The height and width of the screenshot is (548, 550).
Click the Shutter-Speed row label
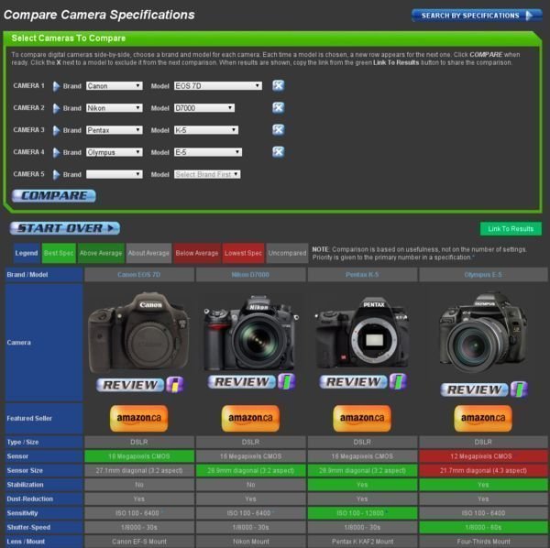(44, 527)
